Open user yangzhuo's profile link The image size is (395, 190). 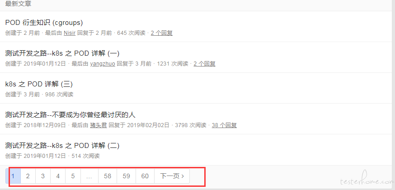click(x=103, y=64)
